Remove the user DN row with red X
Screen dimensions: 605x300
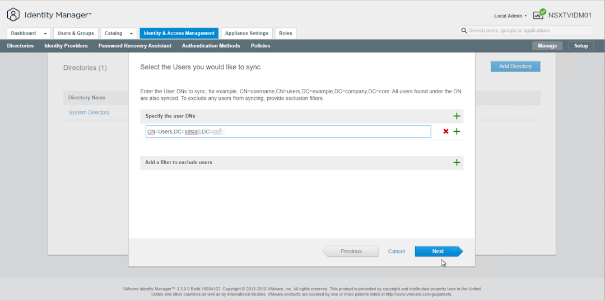point(446,131)
